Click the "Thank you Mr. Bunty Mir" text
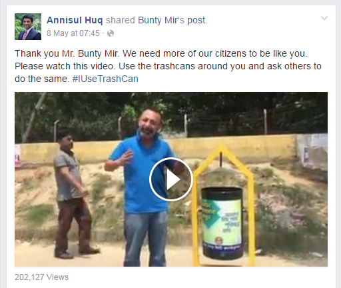Screen dimensions: 341x288 tap(67, 53)
